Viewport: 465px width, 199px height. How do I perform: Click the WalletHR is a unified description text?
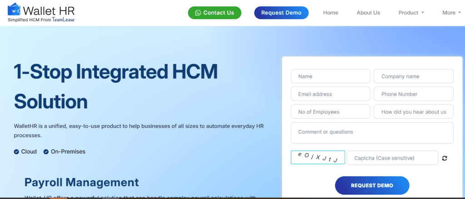pos(139,131)
